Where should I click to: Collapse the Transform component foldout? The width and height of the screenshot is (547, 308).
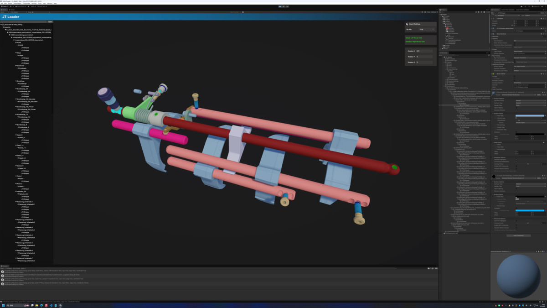pyautogui.click(x=491, y=19)
